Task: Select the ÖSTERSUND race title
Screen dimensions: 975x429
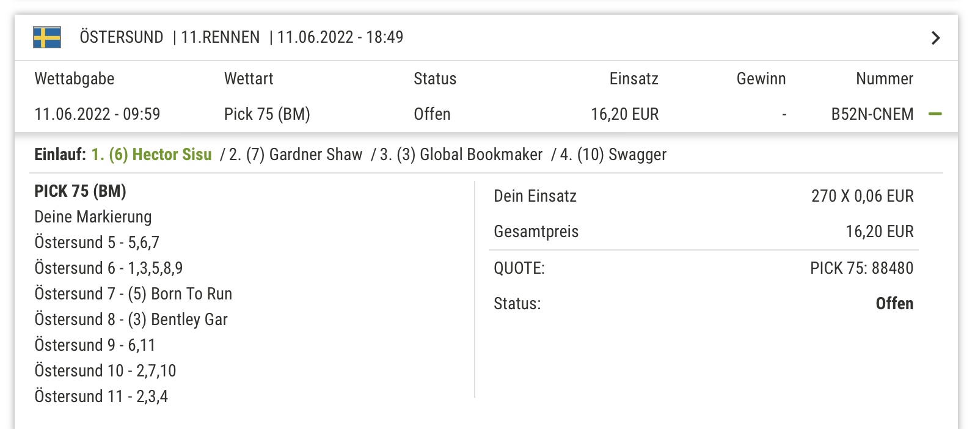Action: tap(122, 37)
